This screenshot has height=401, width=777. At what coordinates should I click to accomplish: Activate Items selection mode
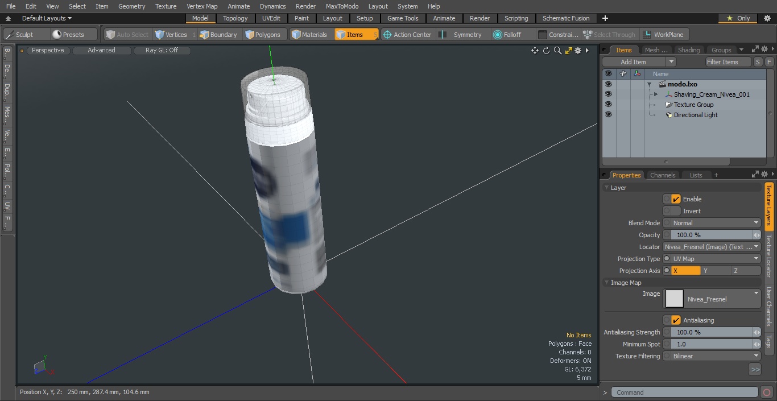[356, 35]
